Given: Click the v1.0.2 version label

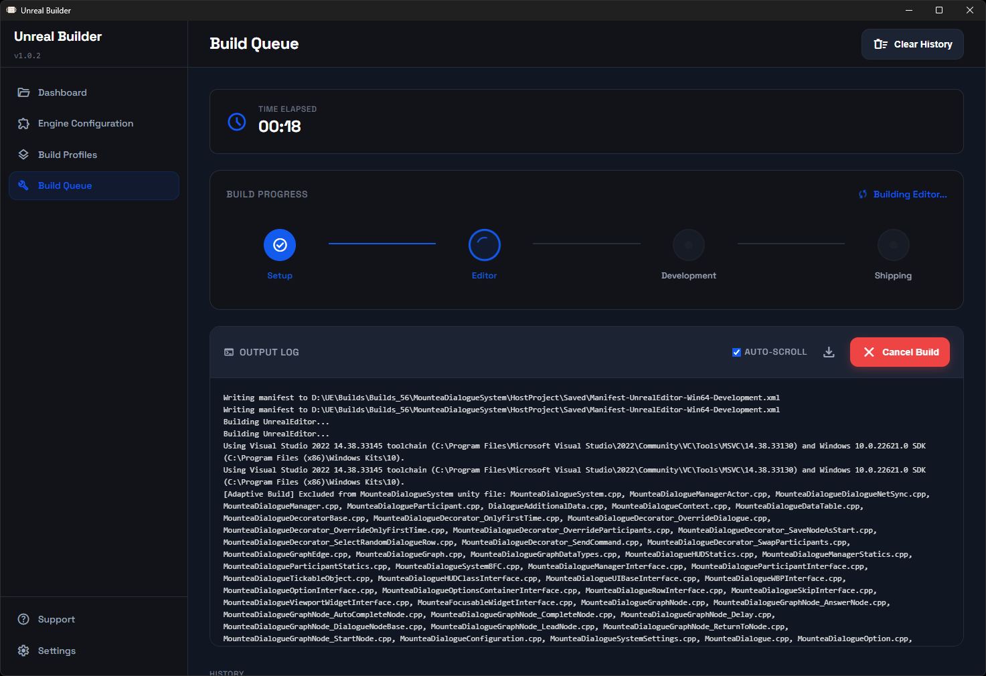Looking at the screenshot, I should (x=27, y=56).
